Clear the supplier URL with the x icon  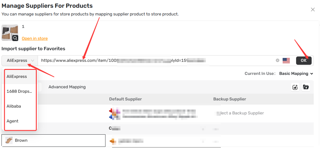(x=277, y=60)
